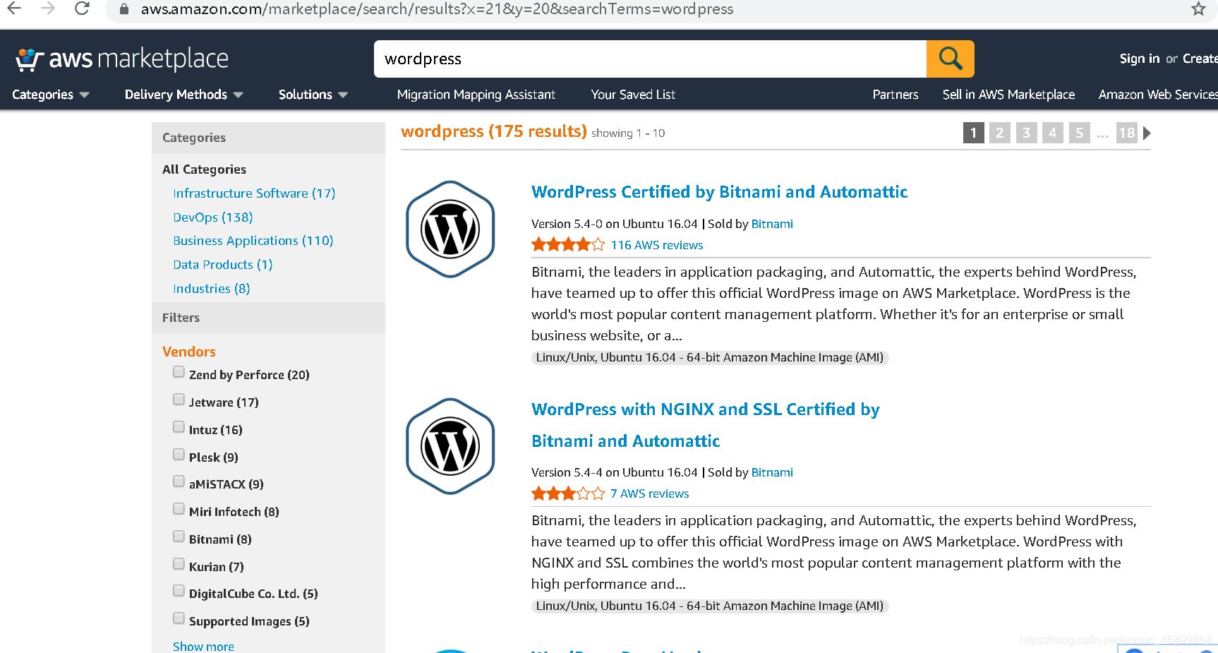Check the Plesk vendor filter
Viewport: 1218px width, 653px height.
tap(179, 455)
